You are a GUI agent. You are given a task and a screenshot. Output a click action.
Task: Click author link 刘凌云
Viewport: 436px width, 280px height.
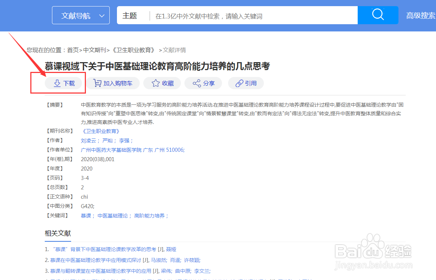coord(88,140)
